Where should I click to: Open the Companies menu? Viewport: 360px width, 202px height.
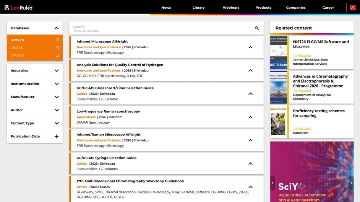pyautogui.click(x=296, y=8)
